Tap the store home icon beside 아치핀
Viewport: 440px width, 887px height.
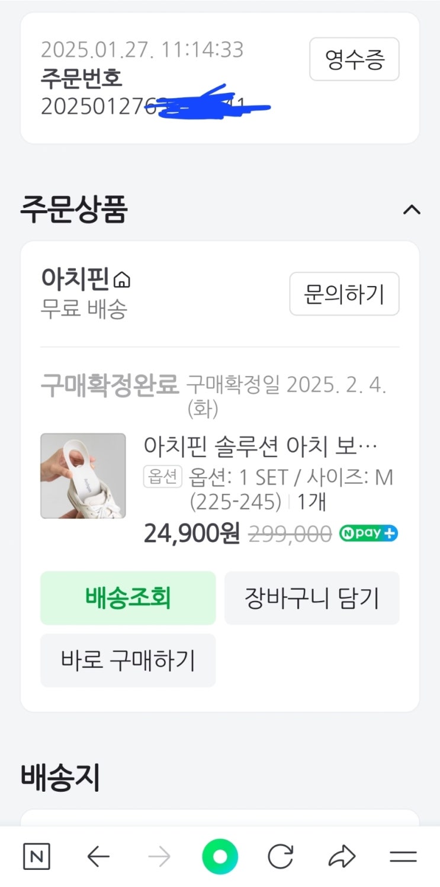(121, 279)
